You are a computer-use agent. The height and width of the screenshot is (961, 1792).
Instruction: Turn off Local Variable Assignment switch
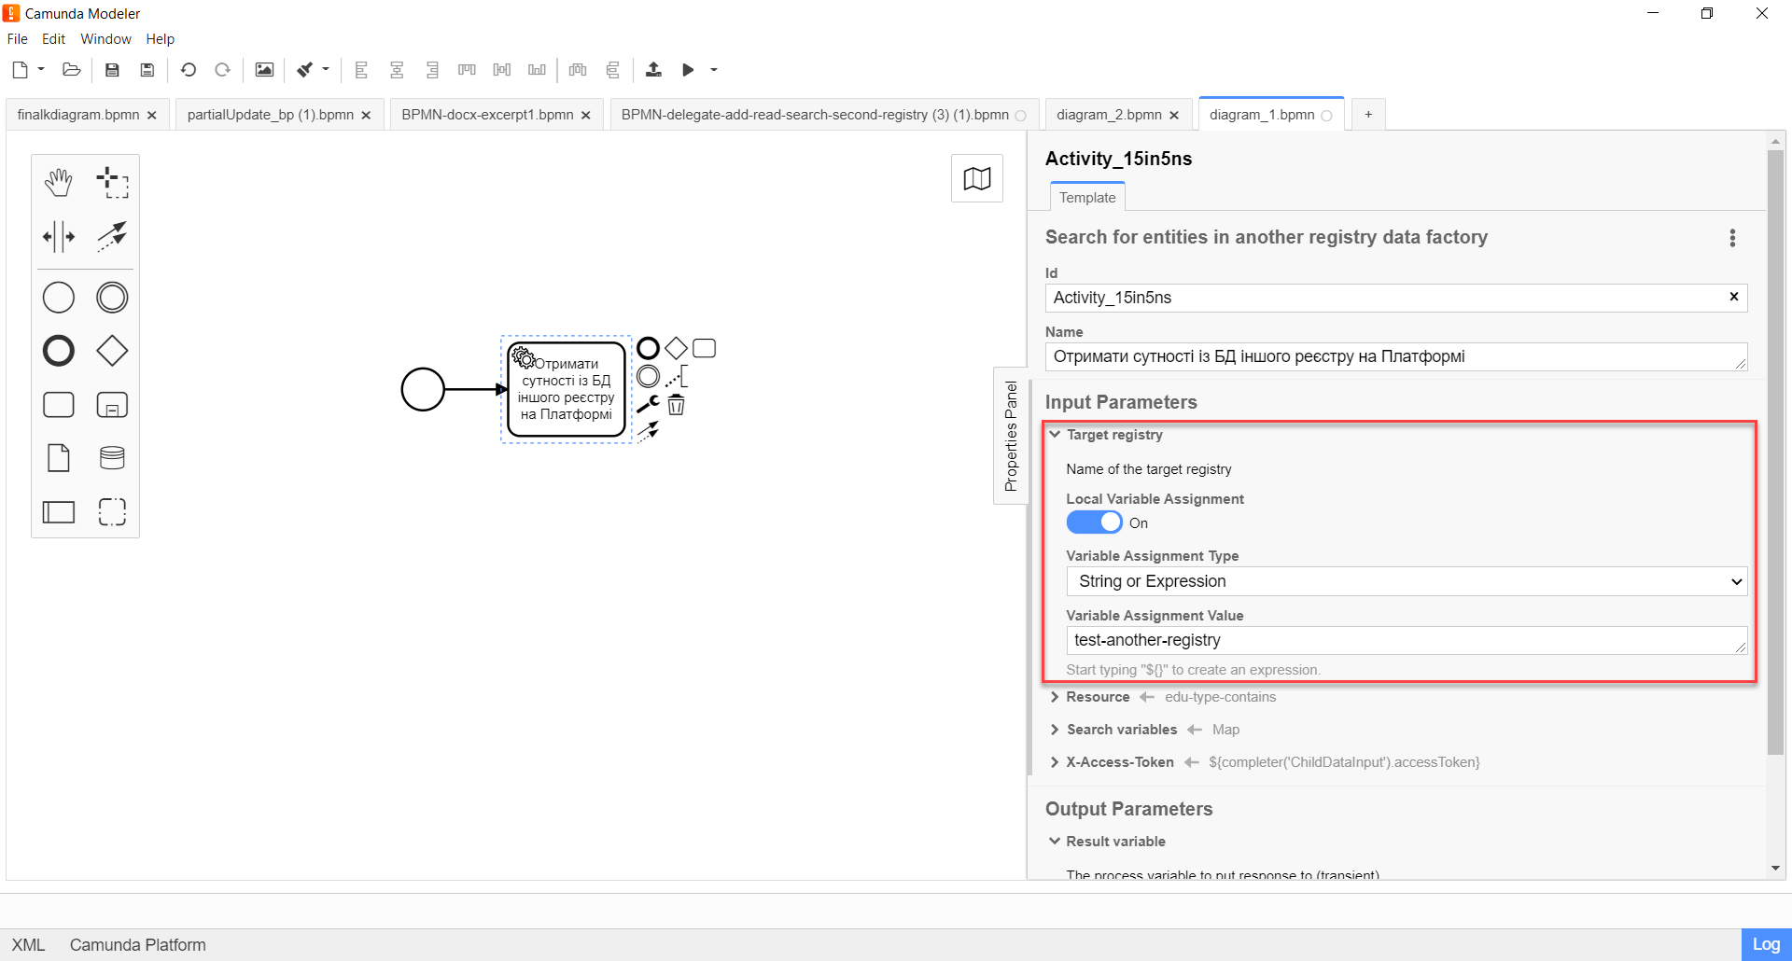tap(1094, 522)
